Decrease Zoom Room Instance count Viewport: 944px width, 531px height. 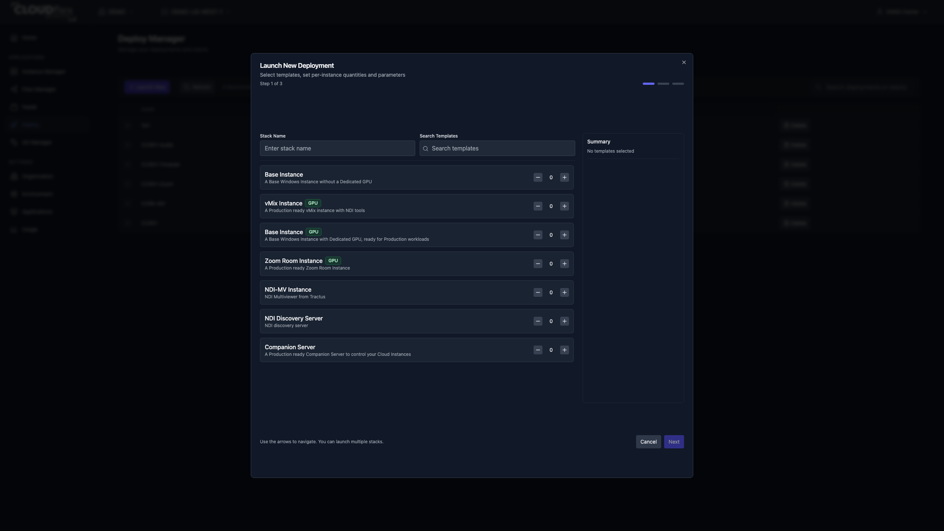(x=538, y=264)
